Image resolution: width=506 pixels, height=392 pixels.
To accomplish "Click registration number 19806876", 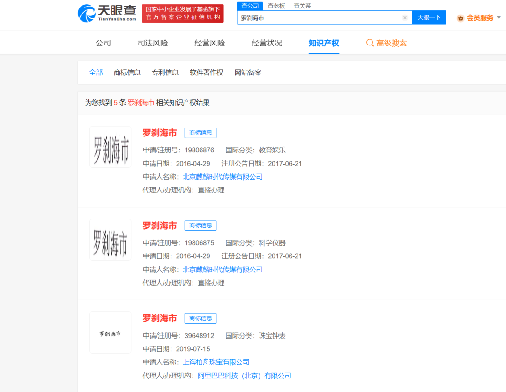I will click(200, 150).
